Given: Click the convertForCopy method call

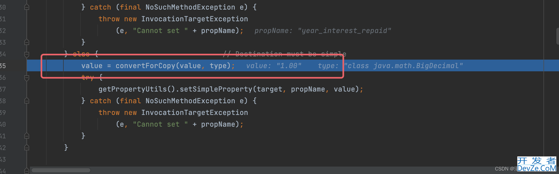Looking at the screenshot, I should tap(146, 66).
